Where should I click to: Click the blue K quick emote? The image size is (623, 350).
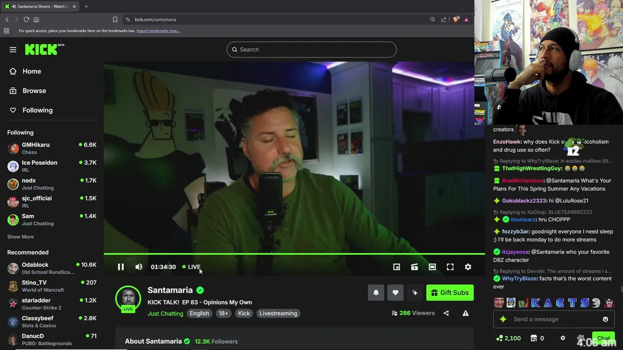pos(535,303)
